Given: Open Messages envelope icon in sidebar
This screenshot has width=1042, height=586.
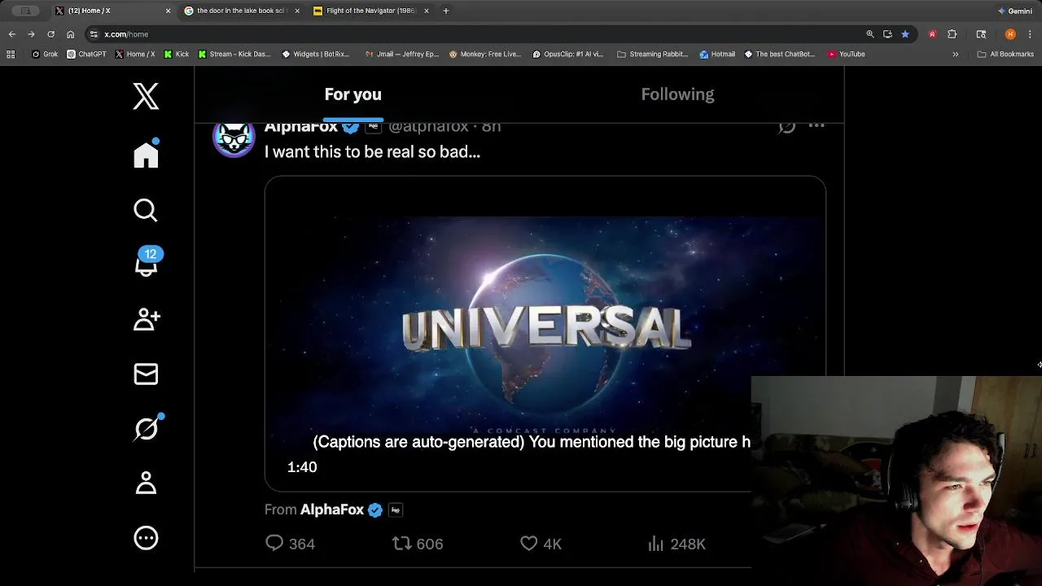Looking at the screenshot, I should click(146, 374).
